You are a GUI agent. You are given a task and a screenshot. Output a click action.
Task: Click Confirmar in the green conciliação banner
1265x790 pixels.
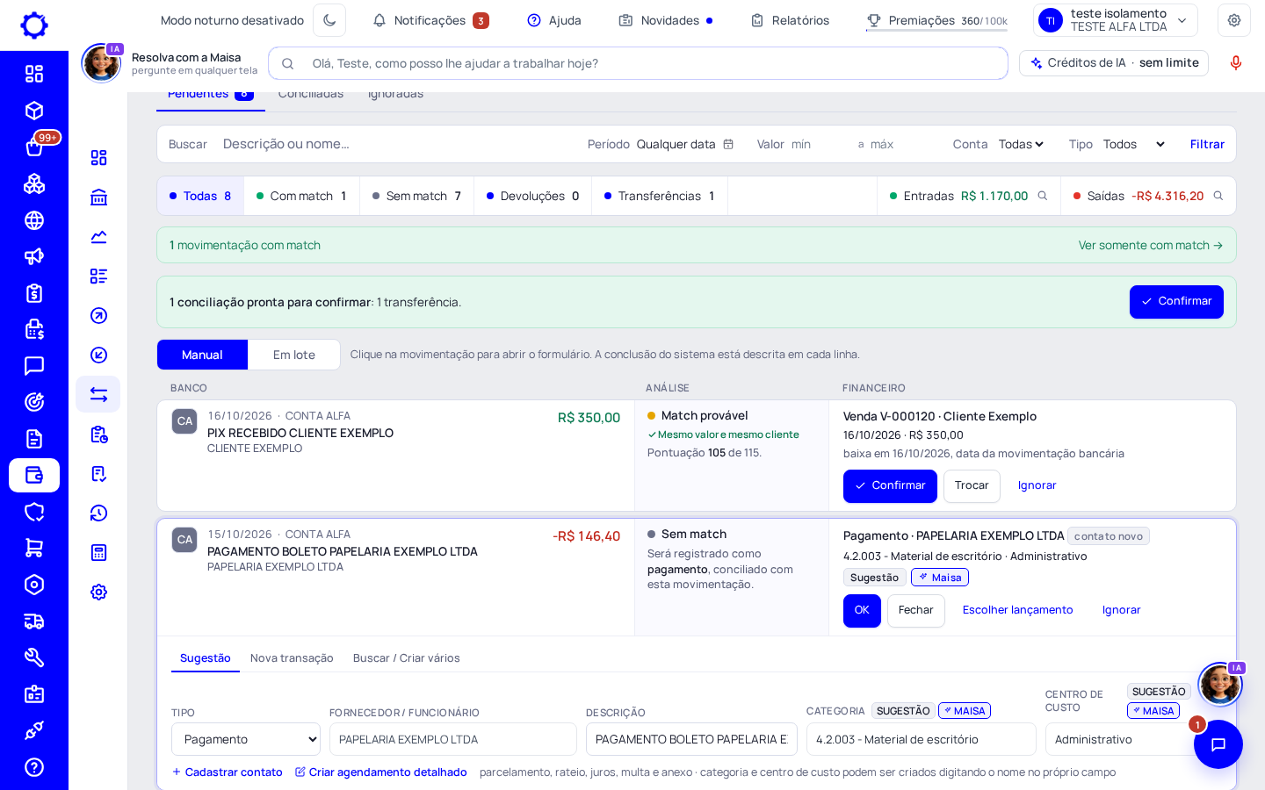click(x=1176, y=302)
